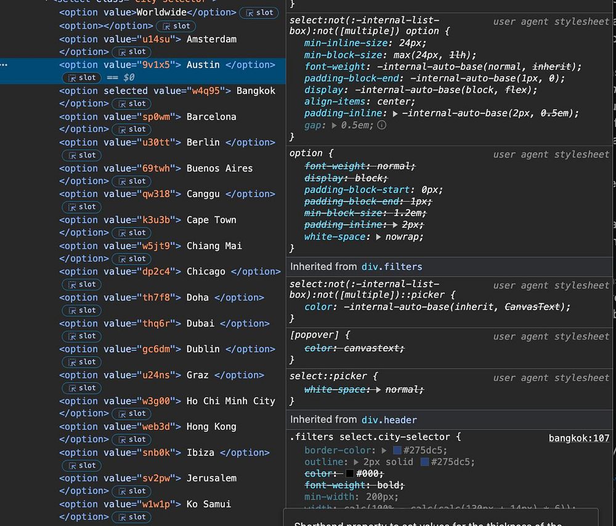Reveal the slot for the Buenos Aires option

click(x=132, y=181)
